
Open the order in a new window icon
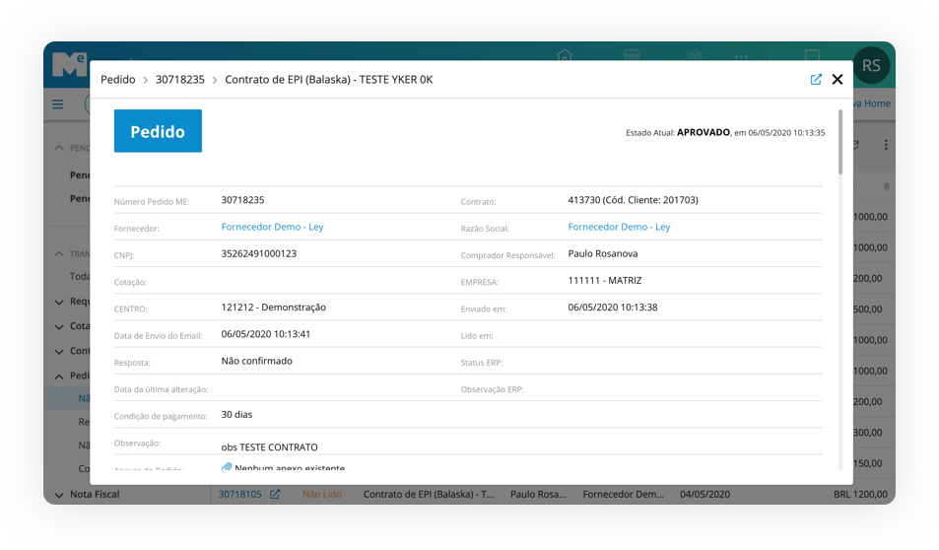pyautogui.click(x=816, y=80)
